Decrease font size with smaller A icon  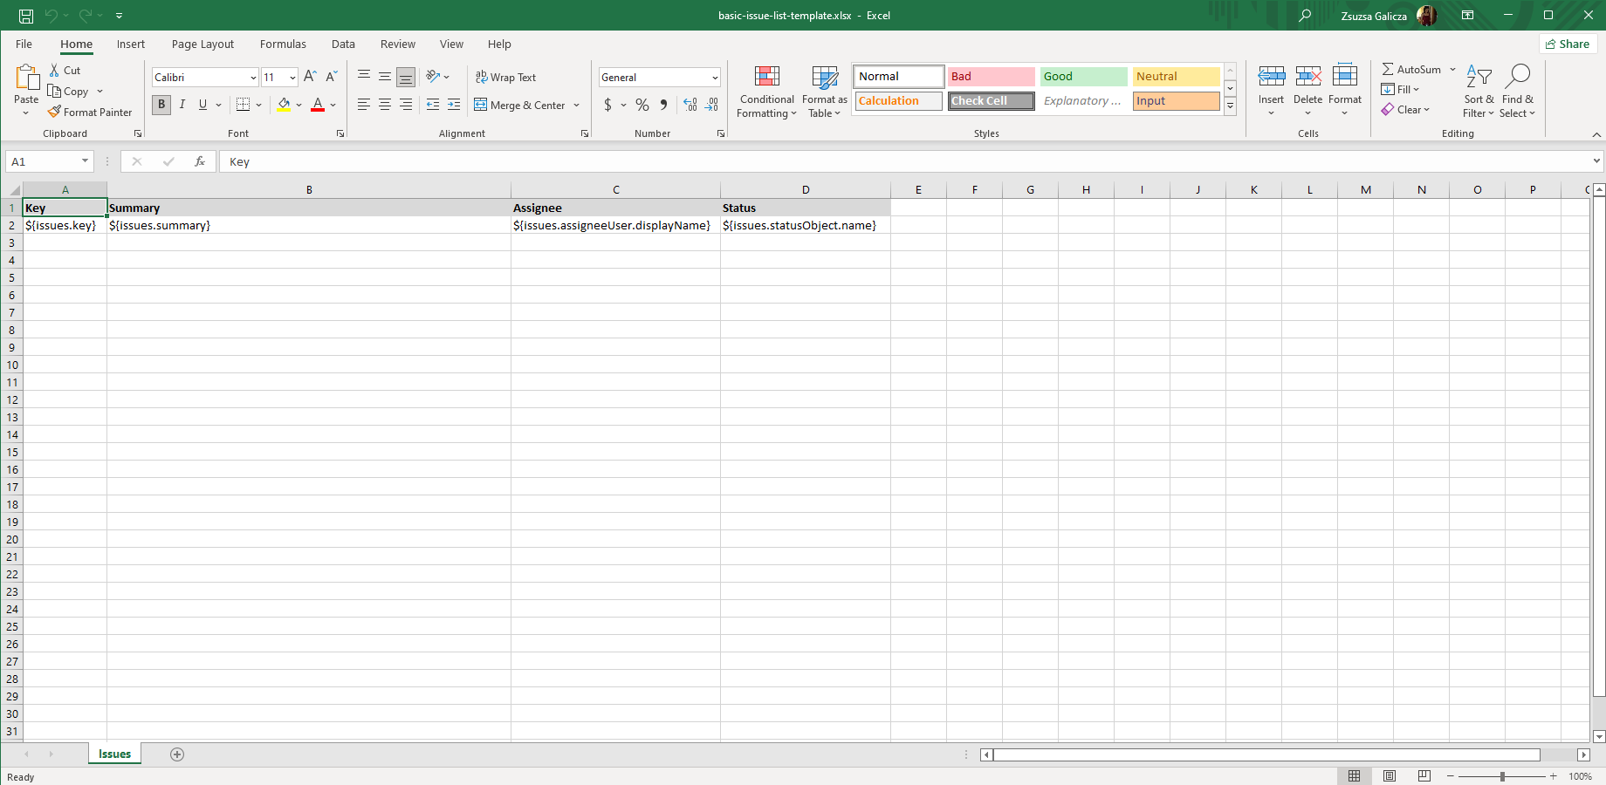331,77
